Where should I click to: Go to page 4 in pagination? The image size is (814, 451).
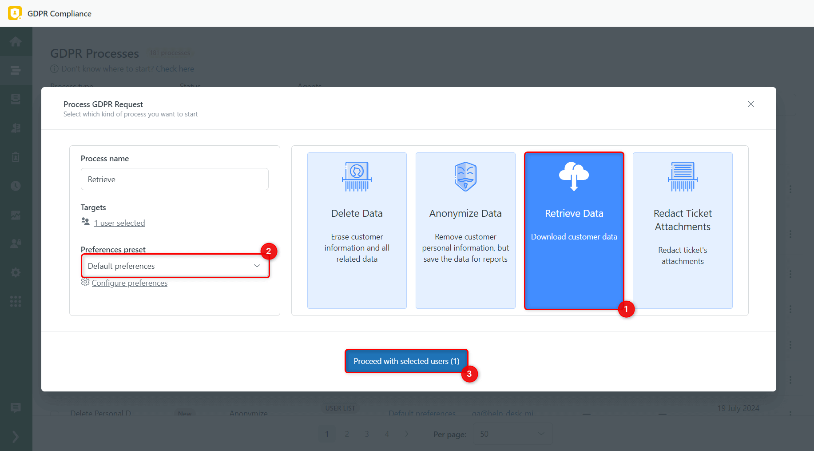click(387, 434)
